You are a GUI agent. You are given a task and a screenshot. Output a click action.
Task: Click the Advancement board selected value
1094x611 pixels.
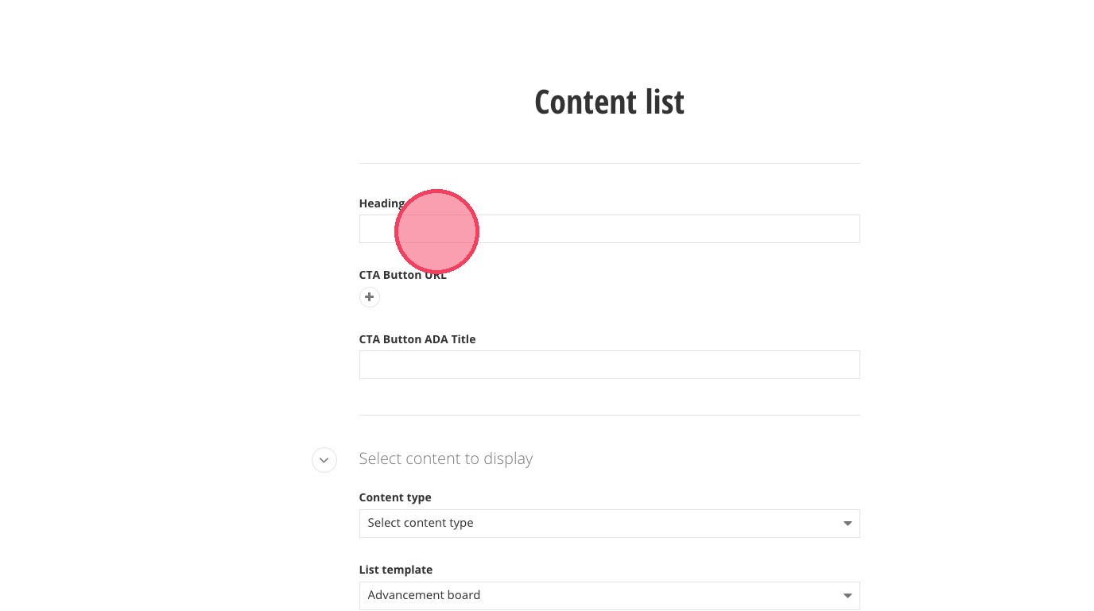[x=424, y=595]
